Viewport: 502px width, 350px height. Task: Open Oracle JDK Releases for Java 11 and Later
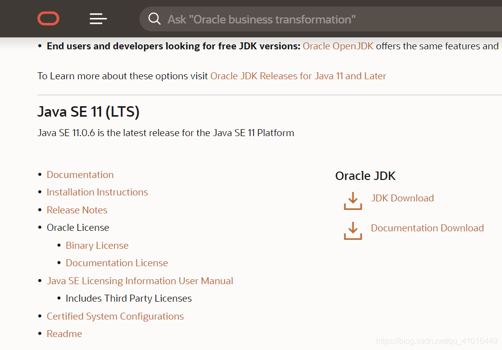tap(298, 76)
